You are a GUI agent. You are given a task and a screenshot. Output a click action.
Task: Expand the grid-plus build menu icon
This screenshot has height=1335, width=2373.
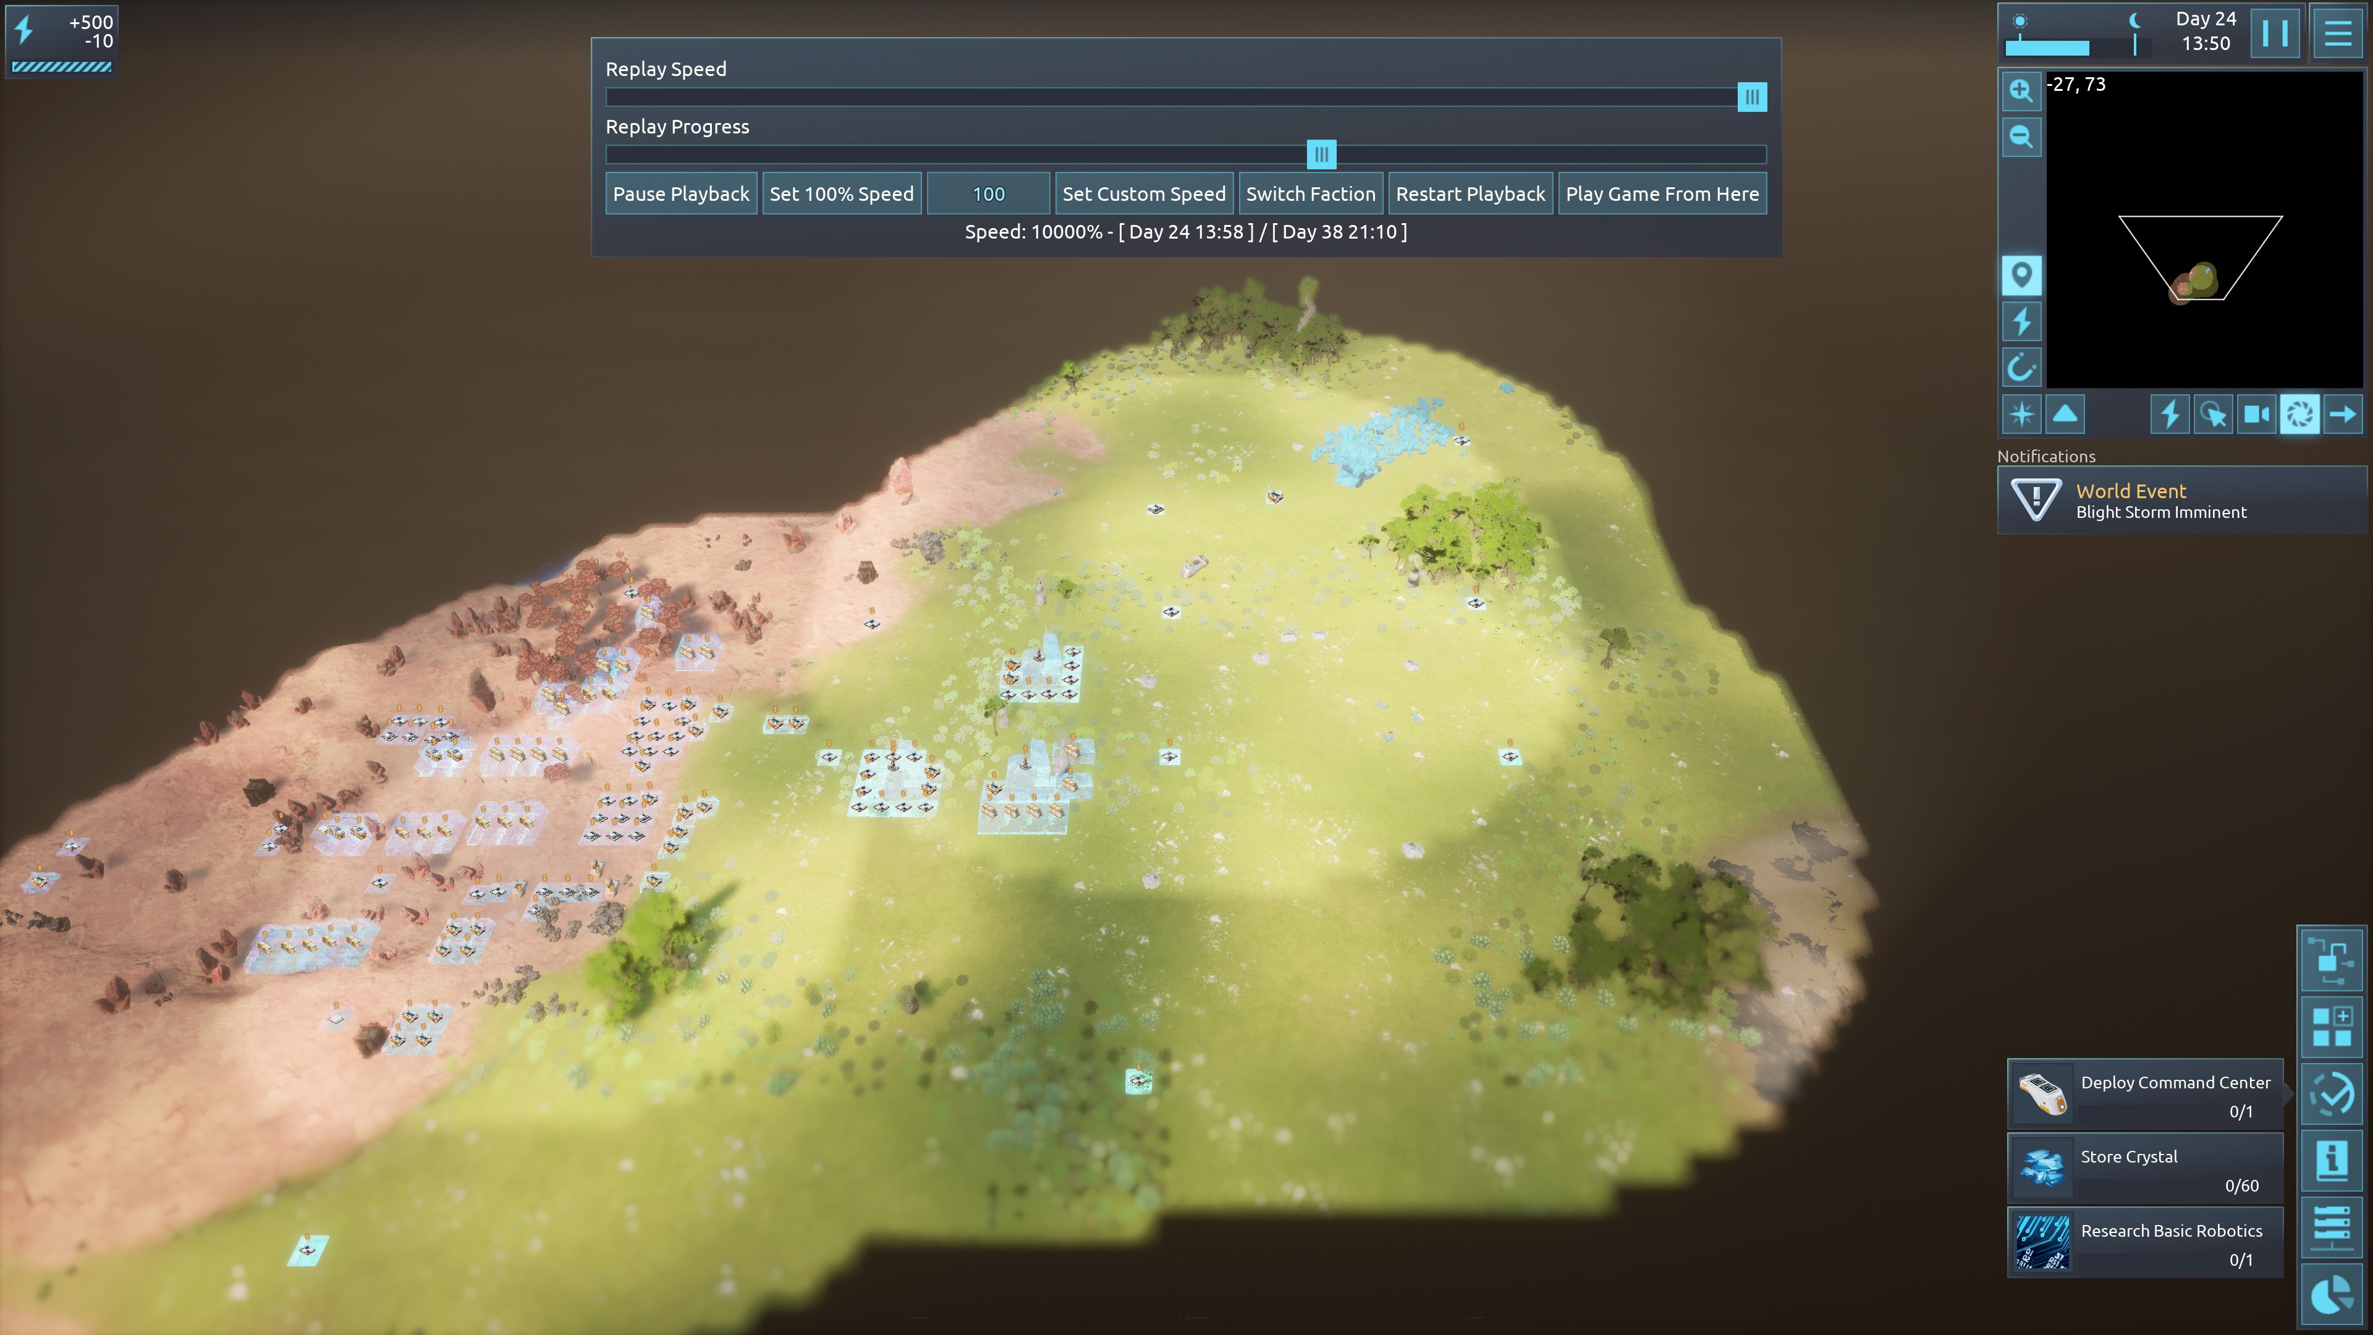click(x=2332, y=1027)
